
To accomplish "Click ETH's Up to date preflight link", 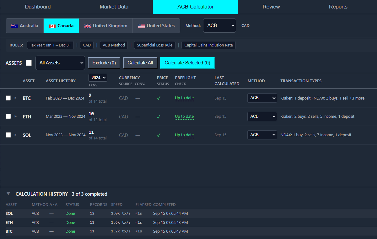I will click(x=184, y=117).
